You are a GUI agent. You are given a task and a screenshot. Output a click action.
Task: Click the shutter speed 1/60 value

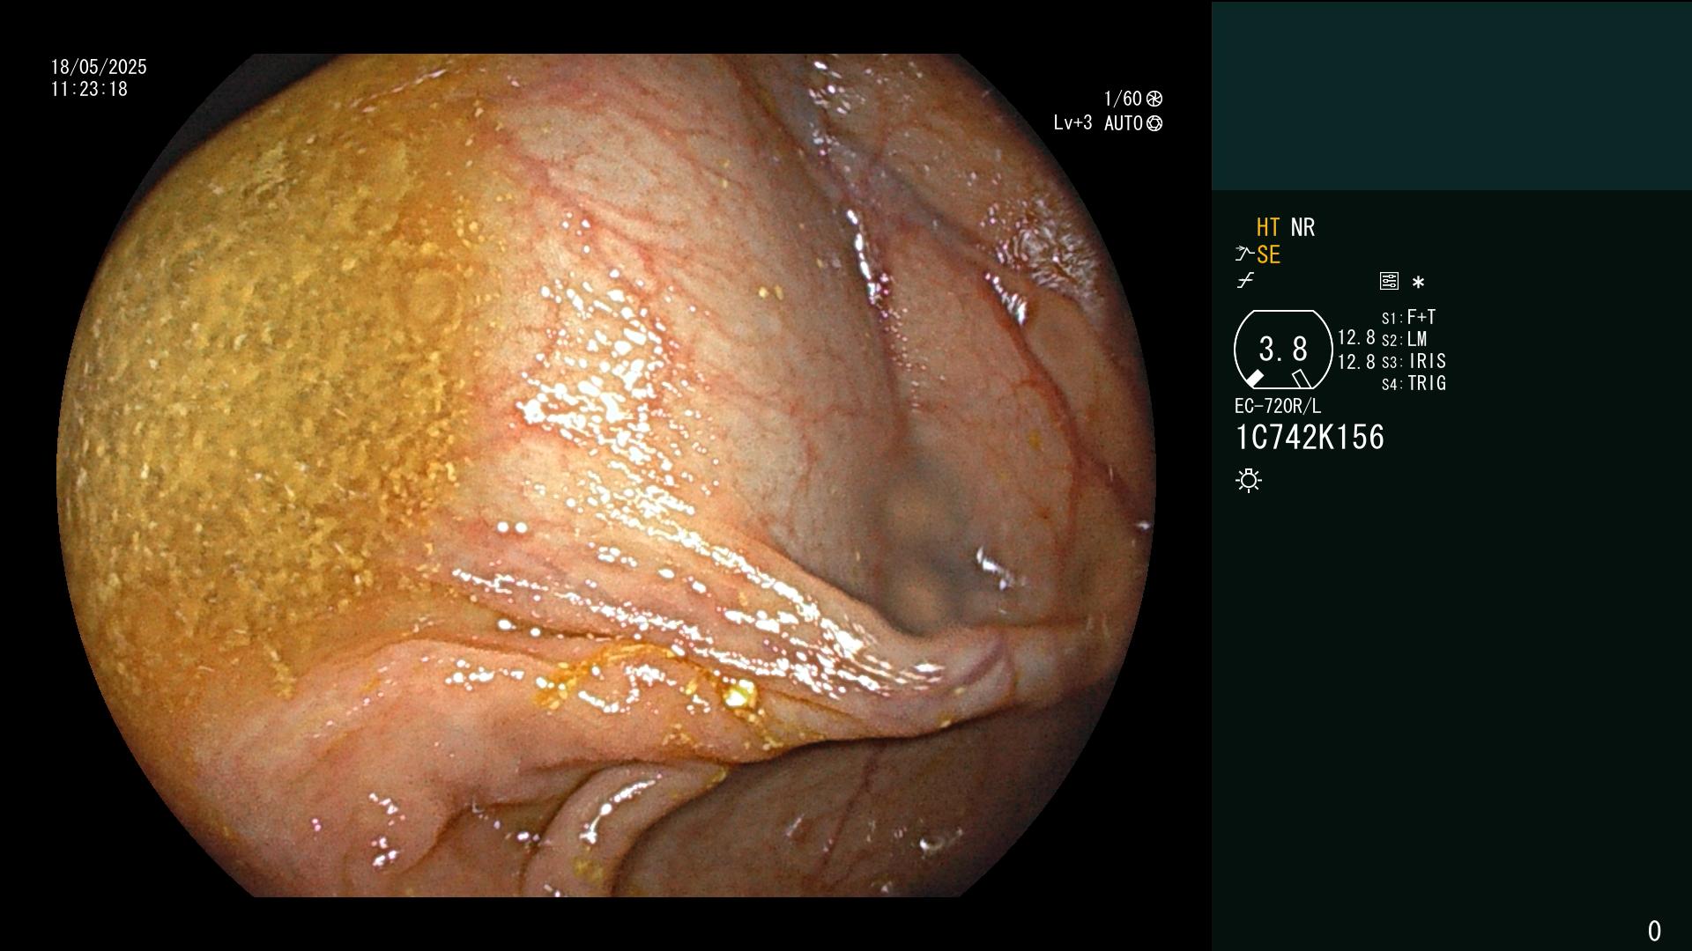coord(1123,99)
